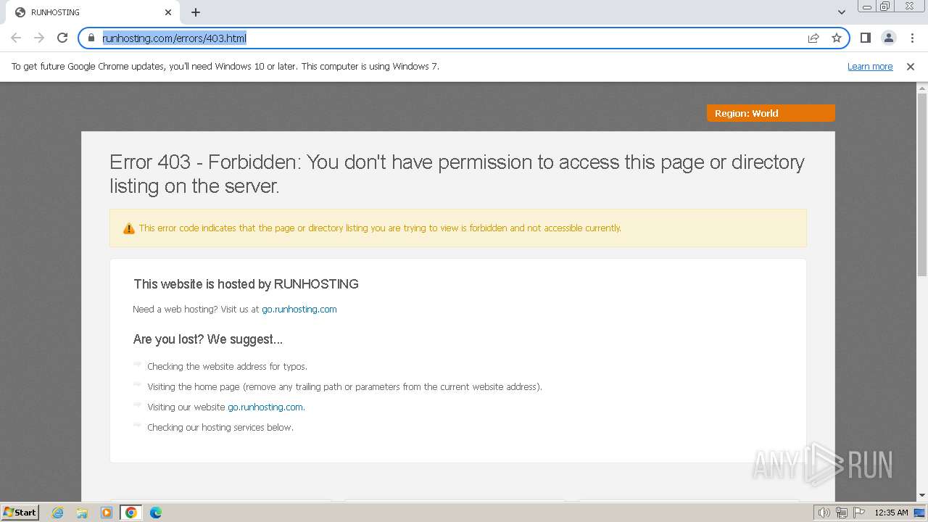This screenshot has width=928, height=522.
Task: Open a new tab with the plus button
Action: coord(196,12)
